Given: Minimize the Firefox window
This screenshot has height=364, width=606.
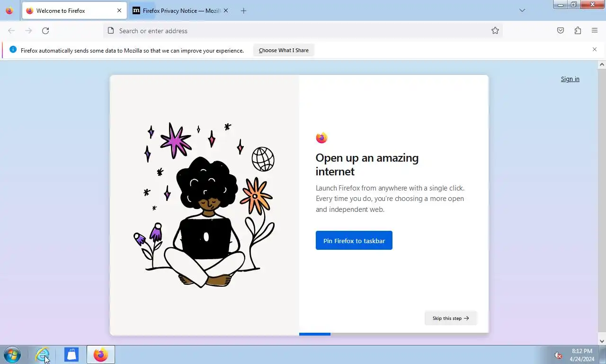Looking at the screenshot, I should click(561, 4).
